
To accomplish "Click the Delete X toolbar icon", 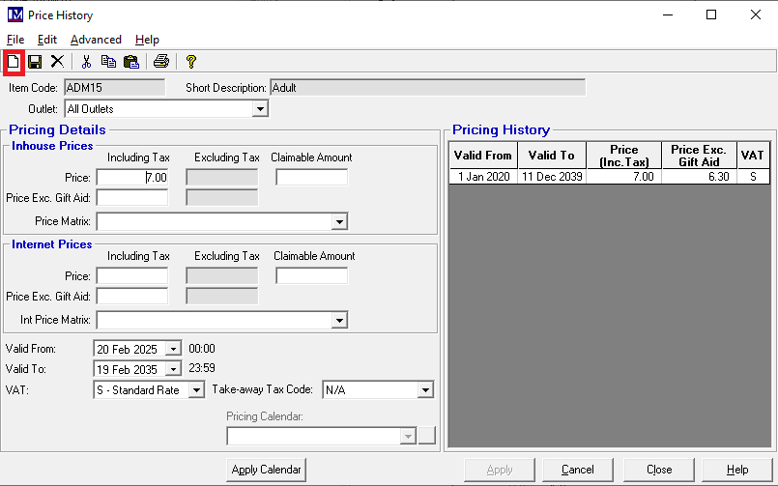I will (x=58, y=62).
